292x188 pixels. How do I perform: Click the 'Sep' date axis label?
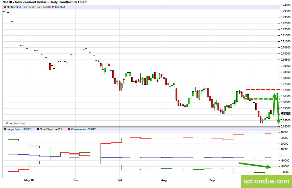(212, 180)
